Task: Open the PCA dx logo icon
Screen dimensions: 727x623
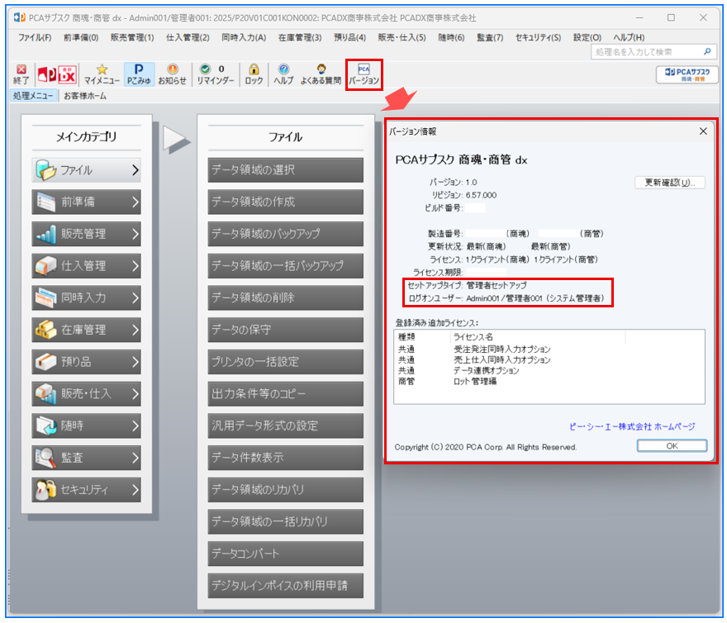Action: 56,74
